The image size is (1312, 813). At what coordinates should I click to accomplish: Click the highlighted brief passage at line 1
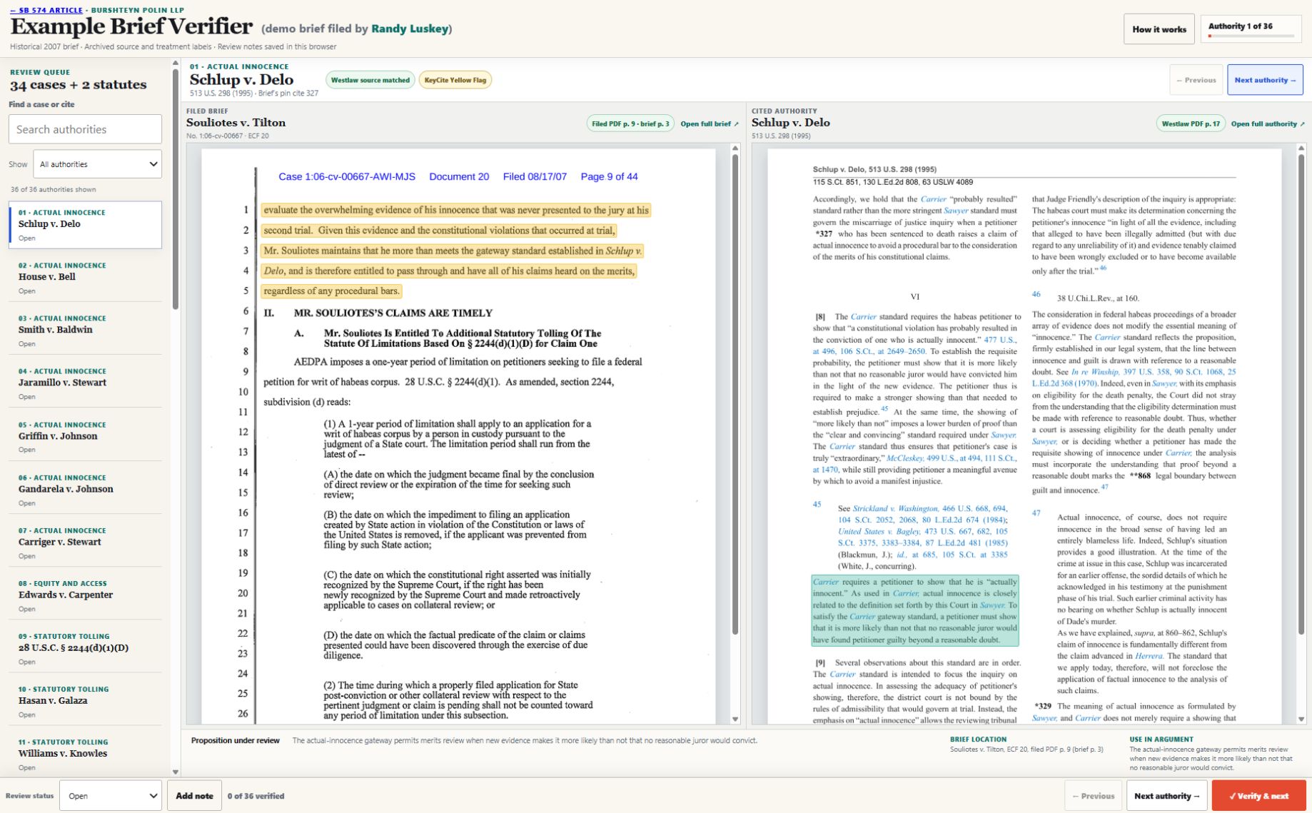coord(456,210)
